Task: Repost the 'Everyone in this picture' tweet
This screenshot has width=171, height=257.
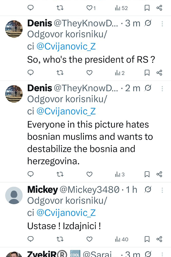Action: click(x=60, y=174)
